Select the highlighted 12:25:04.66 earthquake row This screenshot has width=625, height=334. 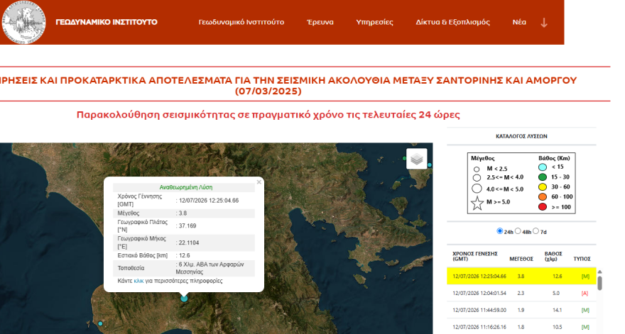(x=521, y=276)
